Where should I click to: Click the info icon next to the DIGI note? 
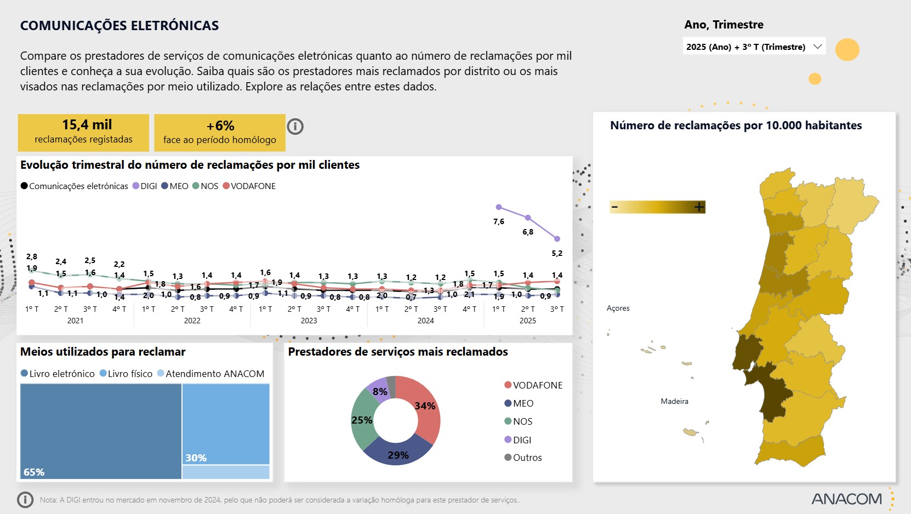point(25,500)
